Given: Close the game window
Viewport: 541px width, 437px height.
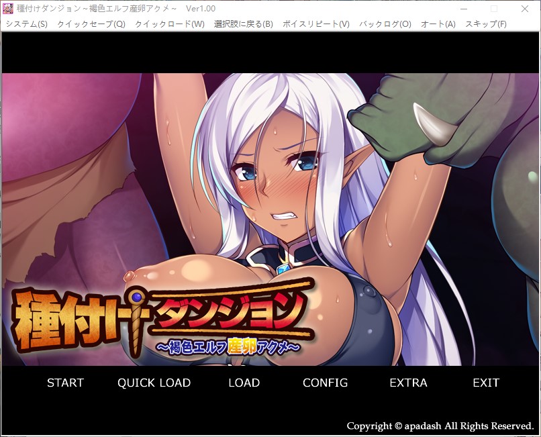Looking at the screenshot, I should click(x=525, y=9).
